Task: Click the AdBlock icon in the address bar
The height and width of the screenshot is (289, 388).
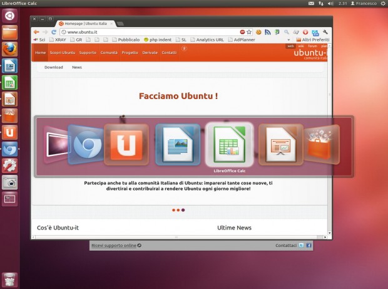Action: tap(242, 32)
